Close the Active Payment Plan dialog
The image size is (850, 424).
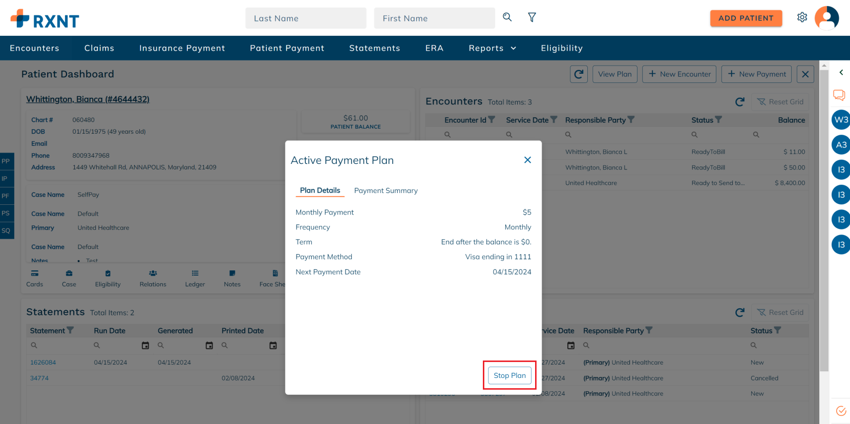pyautogui.click(x=527, y=160)
